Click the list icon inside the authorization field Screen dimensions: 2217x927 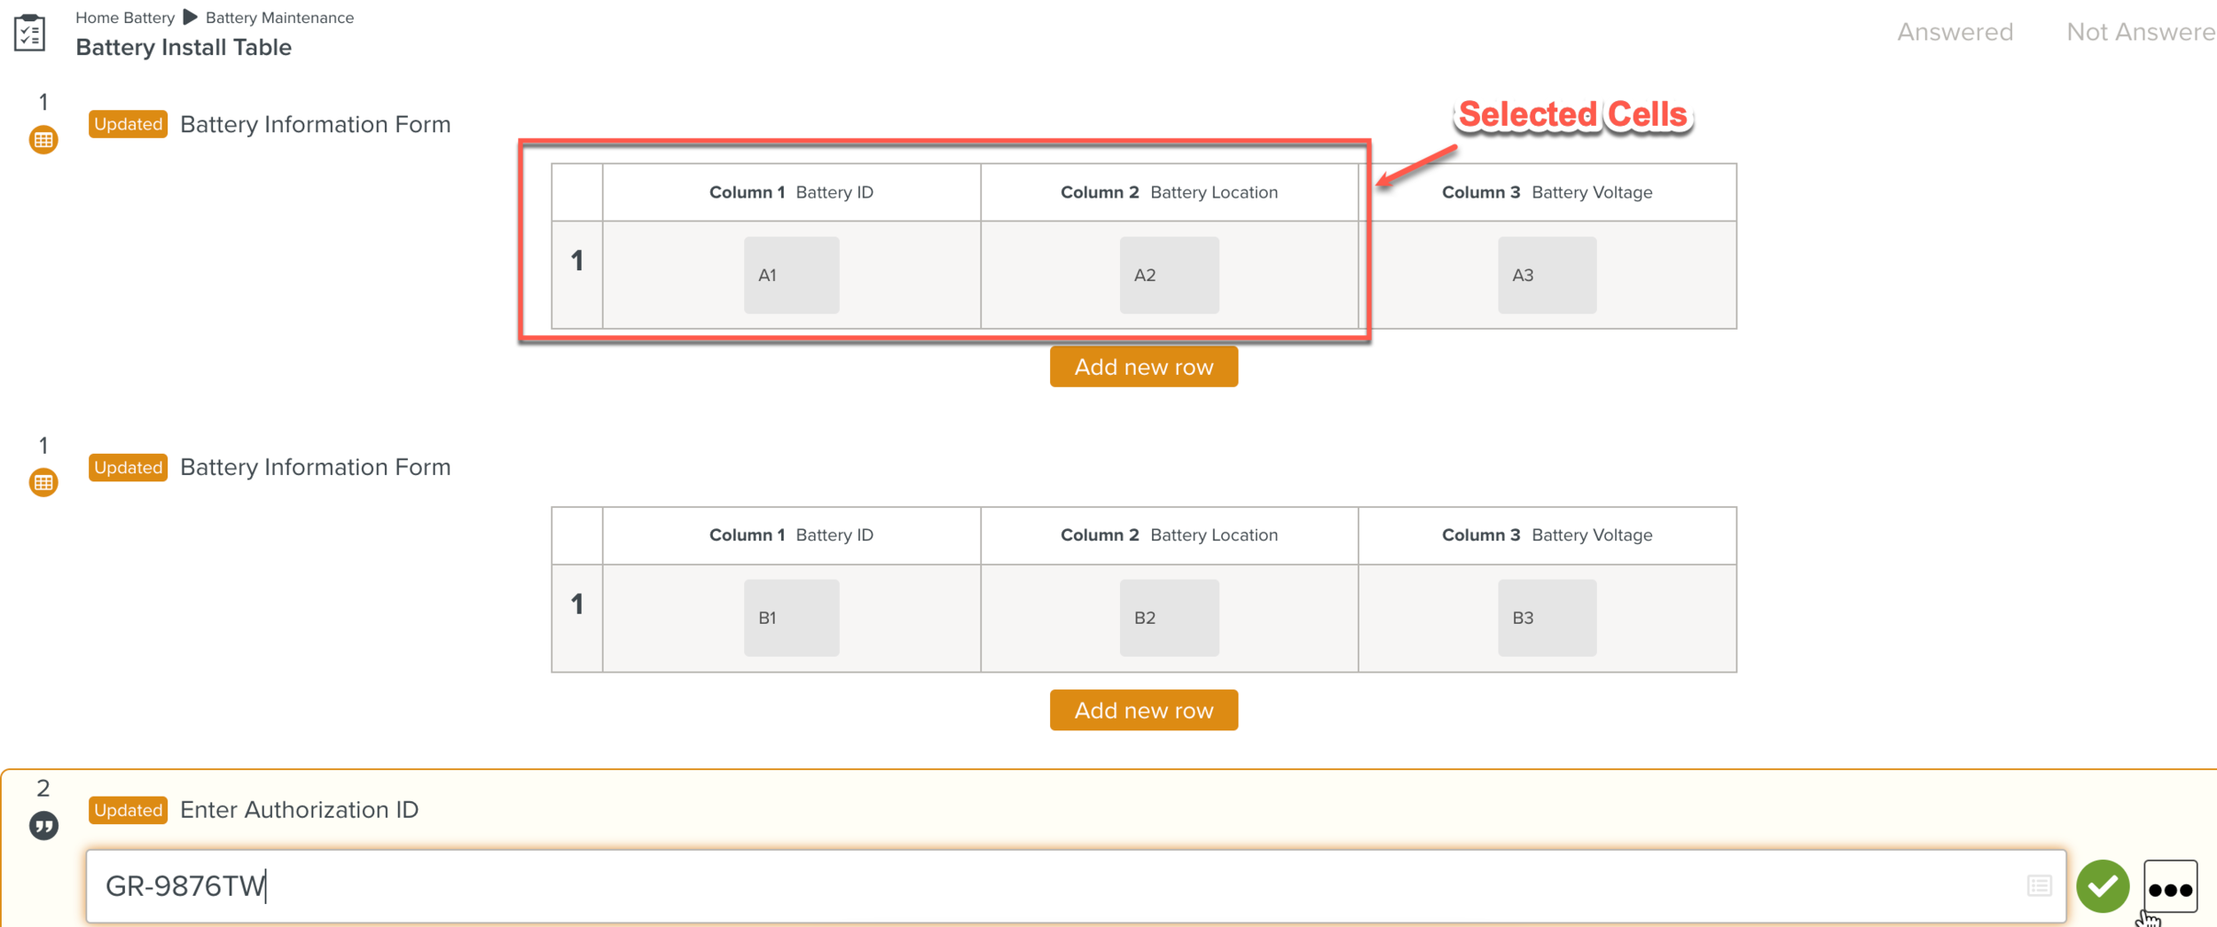point(2039,885)
